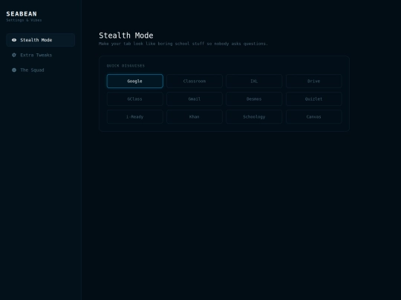This screenshot has width=401, height=300.
Task: Click the eye icon beside Stealth Mode
Action: tap(14, 40)
